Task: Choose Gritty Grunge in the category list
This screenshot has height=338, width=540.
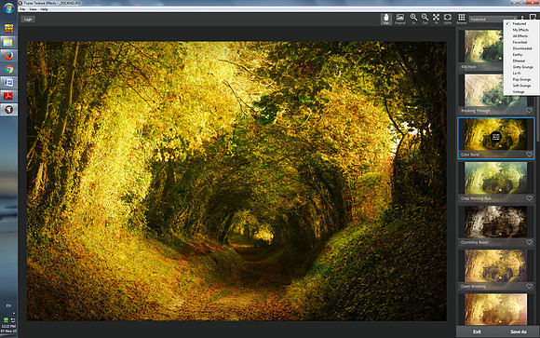Action: (x=522, y=67)
